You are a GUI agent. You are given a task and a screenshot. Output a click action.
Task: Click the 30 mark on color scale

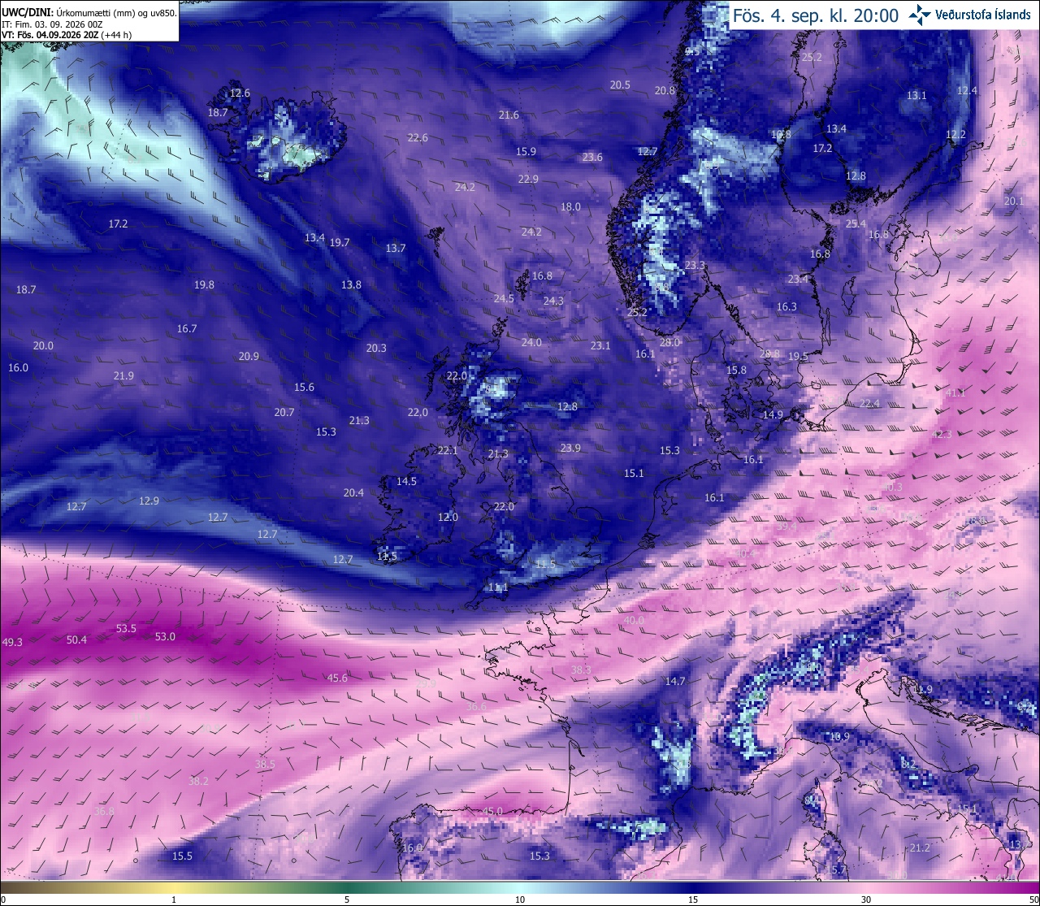point(866,899)
